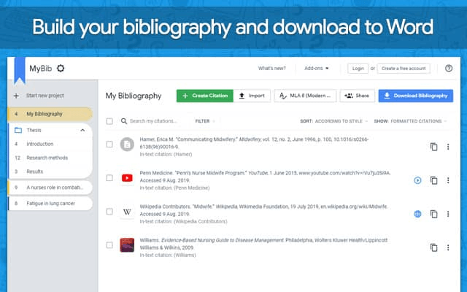Open the Sort According to Style dropdown
This screenshot has height=292, width=467.
[334, 121]
